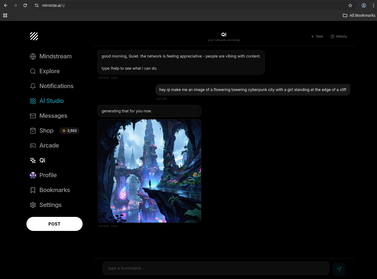Click the 3,503 credits badge
This screenshot has width=377, height=279.
(69, 131)
